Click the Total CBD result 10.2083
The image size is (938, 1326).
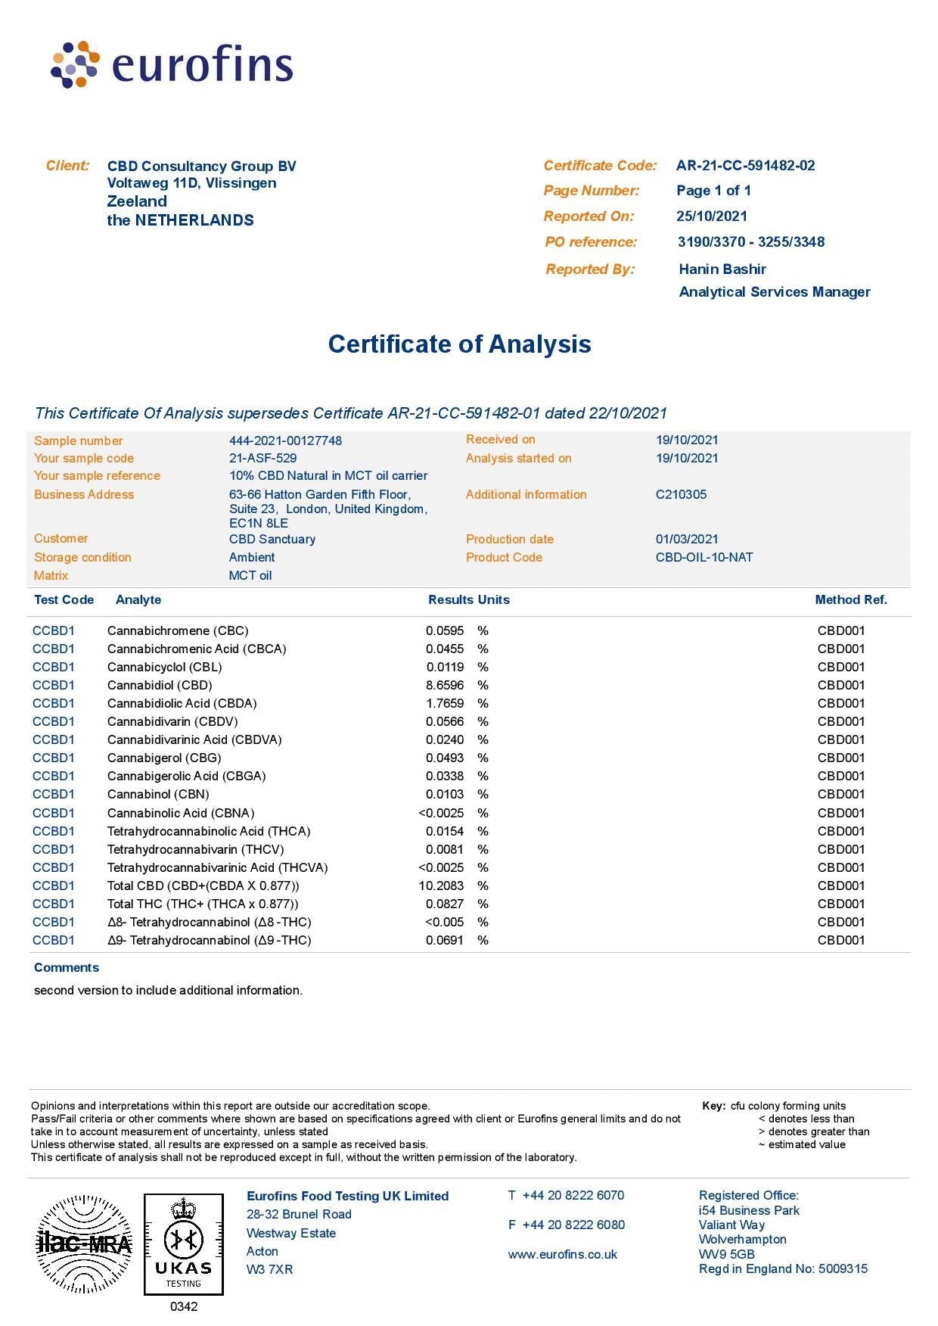[441, 886]
